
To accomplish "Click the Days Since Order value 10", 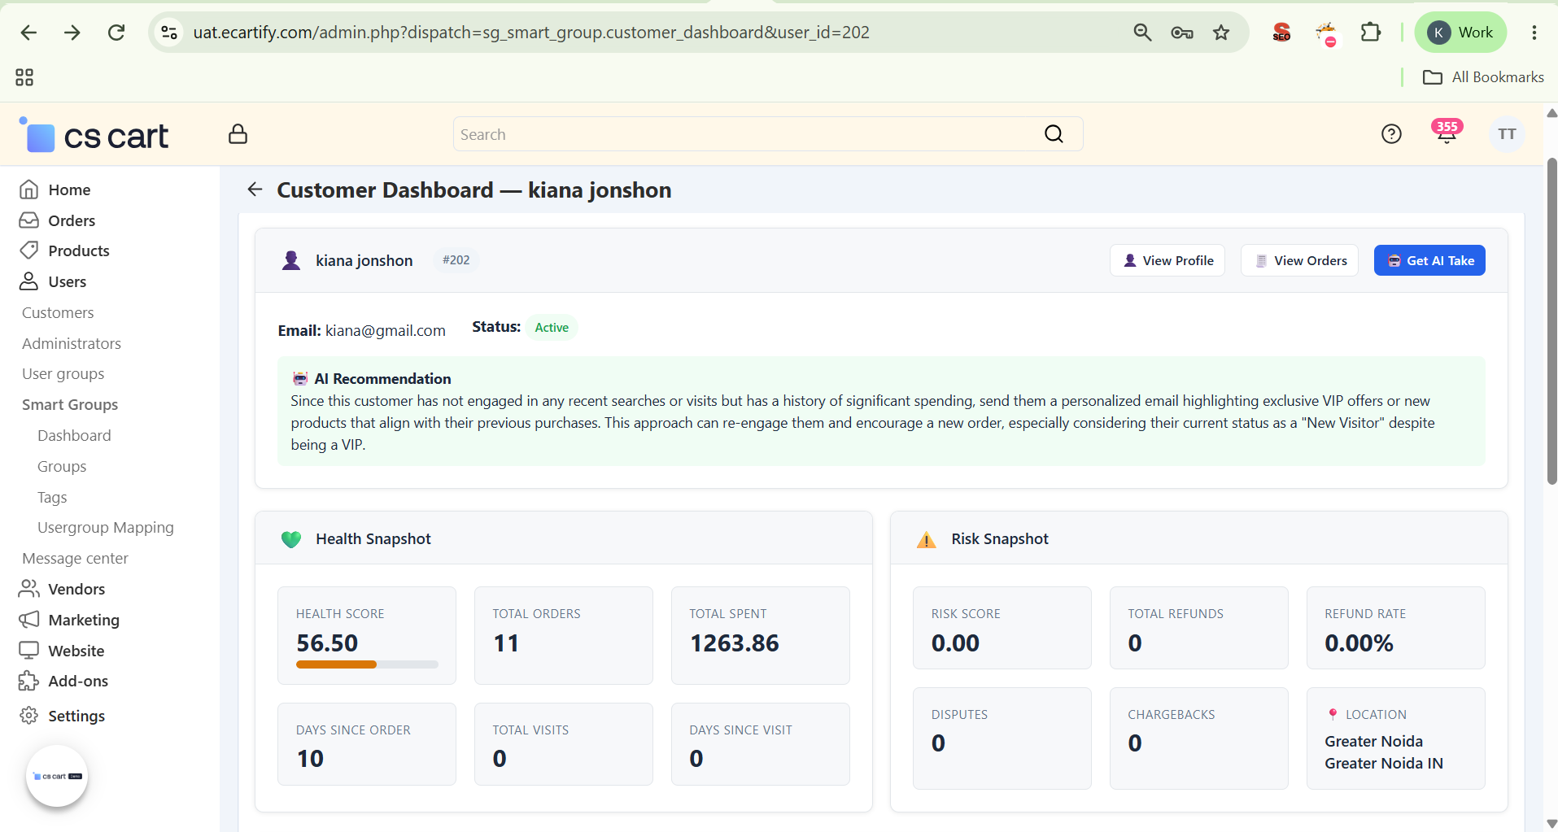I will point(310,759).
